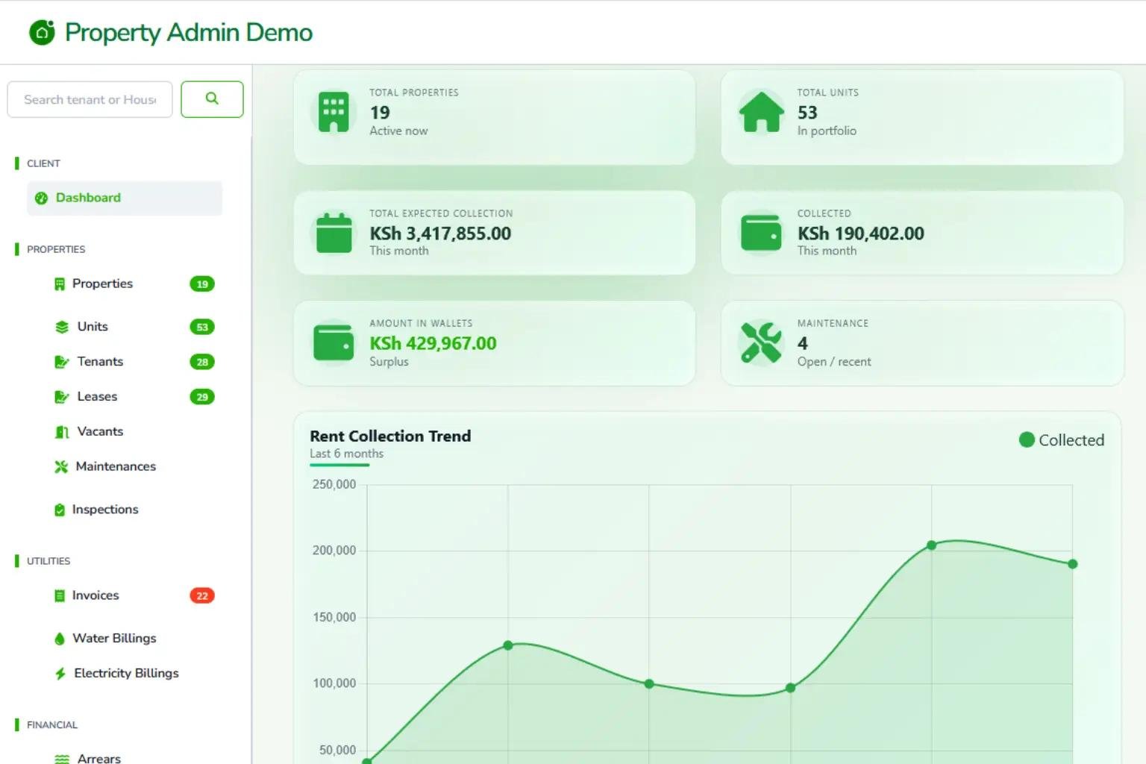Viewport: 1146px width, 764px height.
Task: Click the Search tenant or House input field
Action: click(x=90, y=99)
